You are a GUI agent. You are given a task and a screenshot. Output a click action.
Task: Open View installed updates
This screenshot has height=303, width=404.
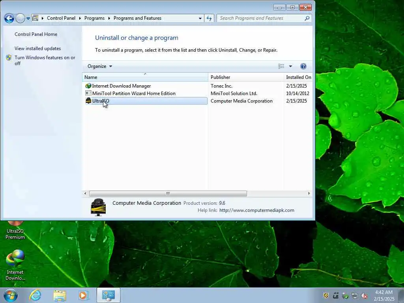[x=37, y=49]
